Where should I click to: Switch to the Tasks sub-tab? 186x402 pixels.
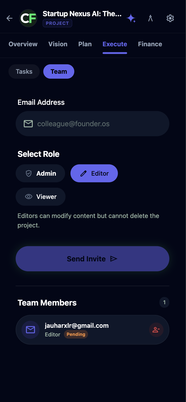[24, 72]
